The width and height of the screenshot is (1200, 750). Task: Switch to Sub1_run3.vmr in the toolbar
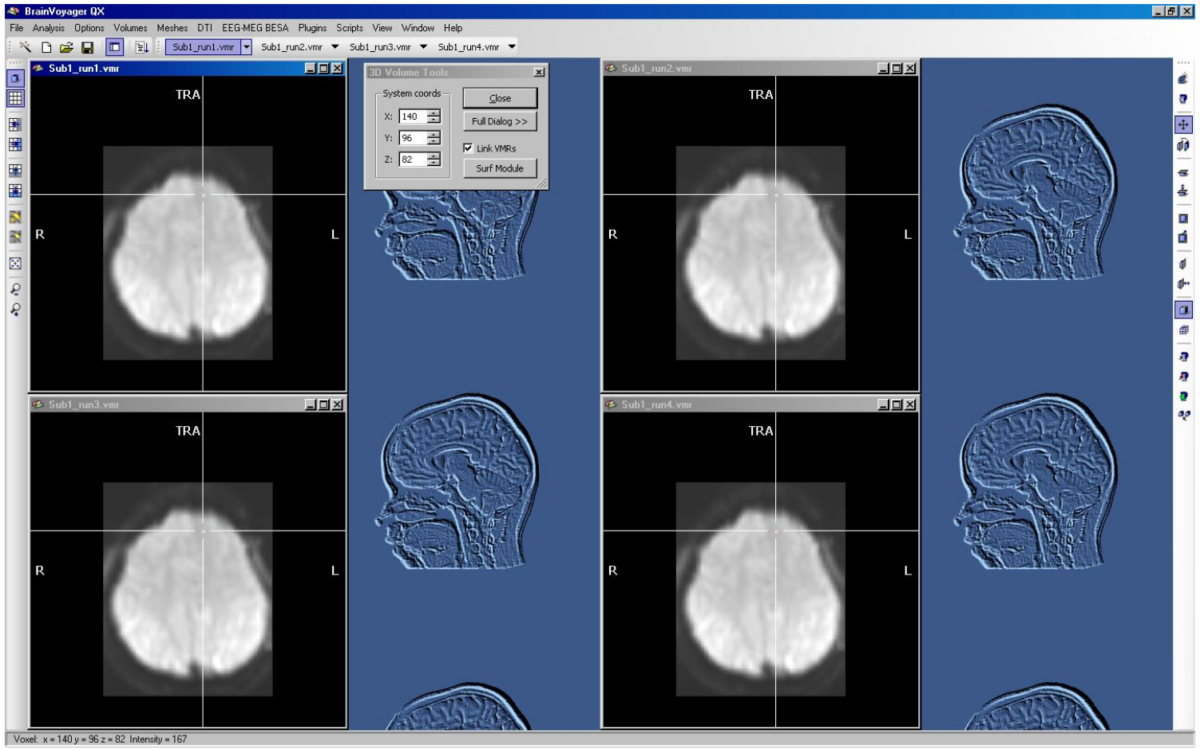(380, 47)
